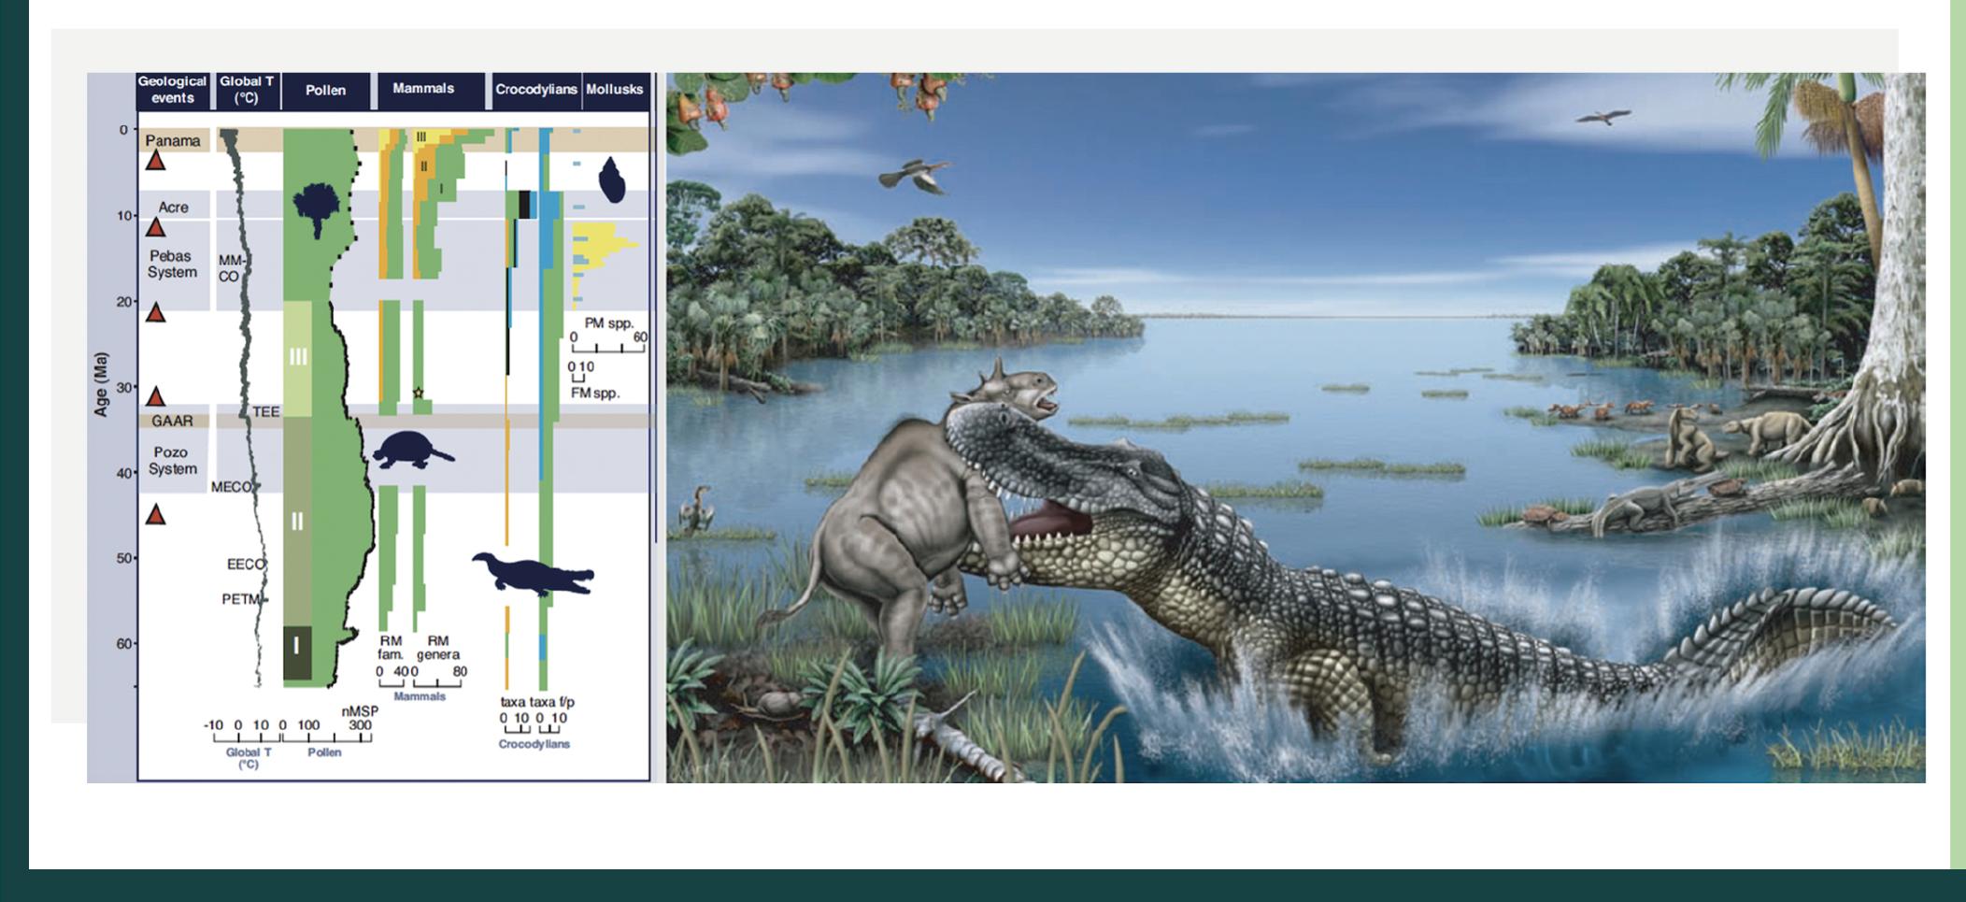Image resolution: width=1966 pixels, height=902 pixels.
Task: Click the blue 'Mammals' caption under RM scales
Action: click(x=420, y=696)
